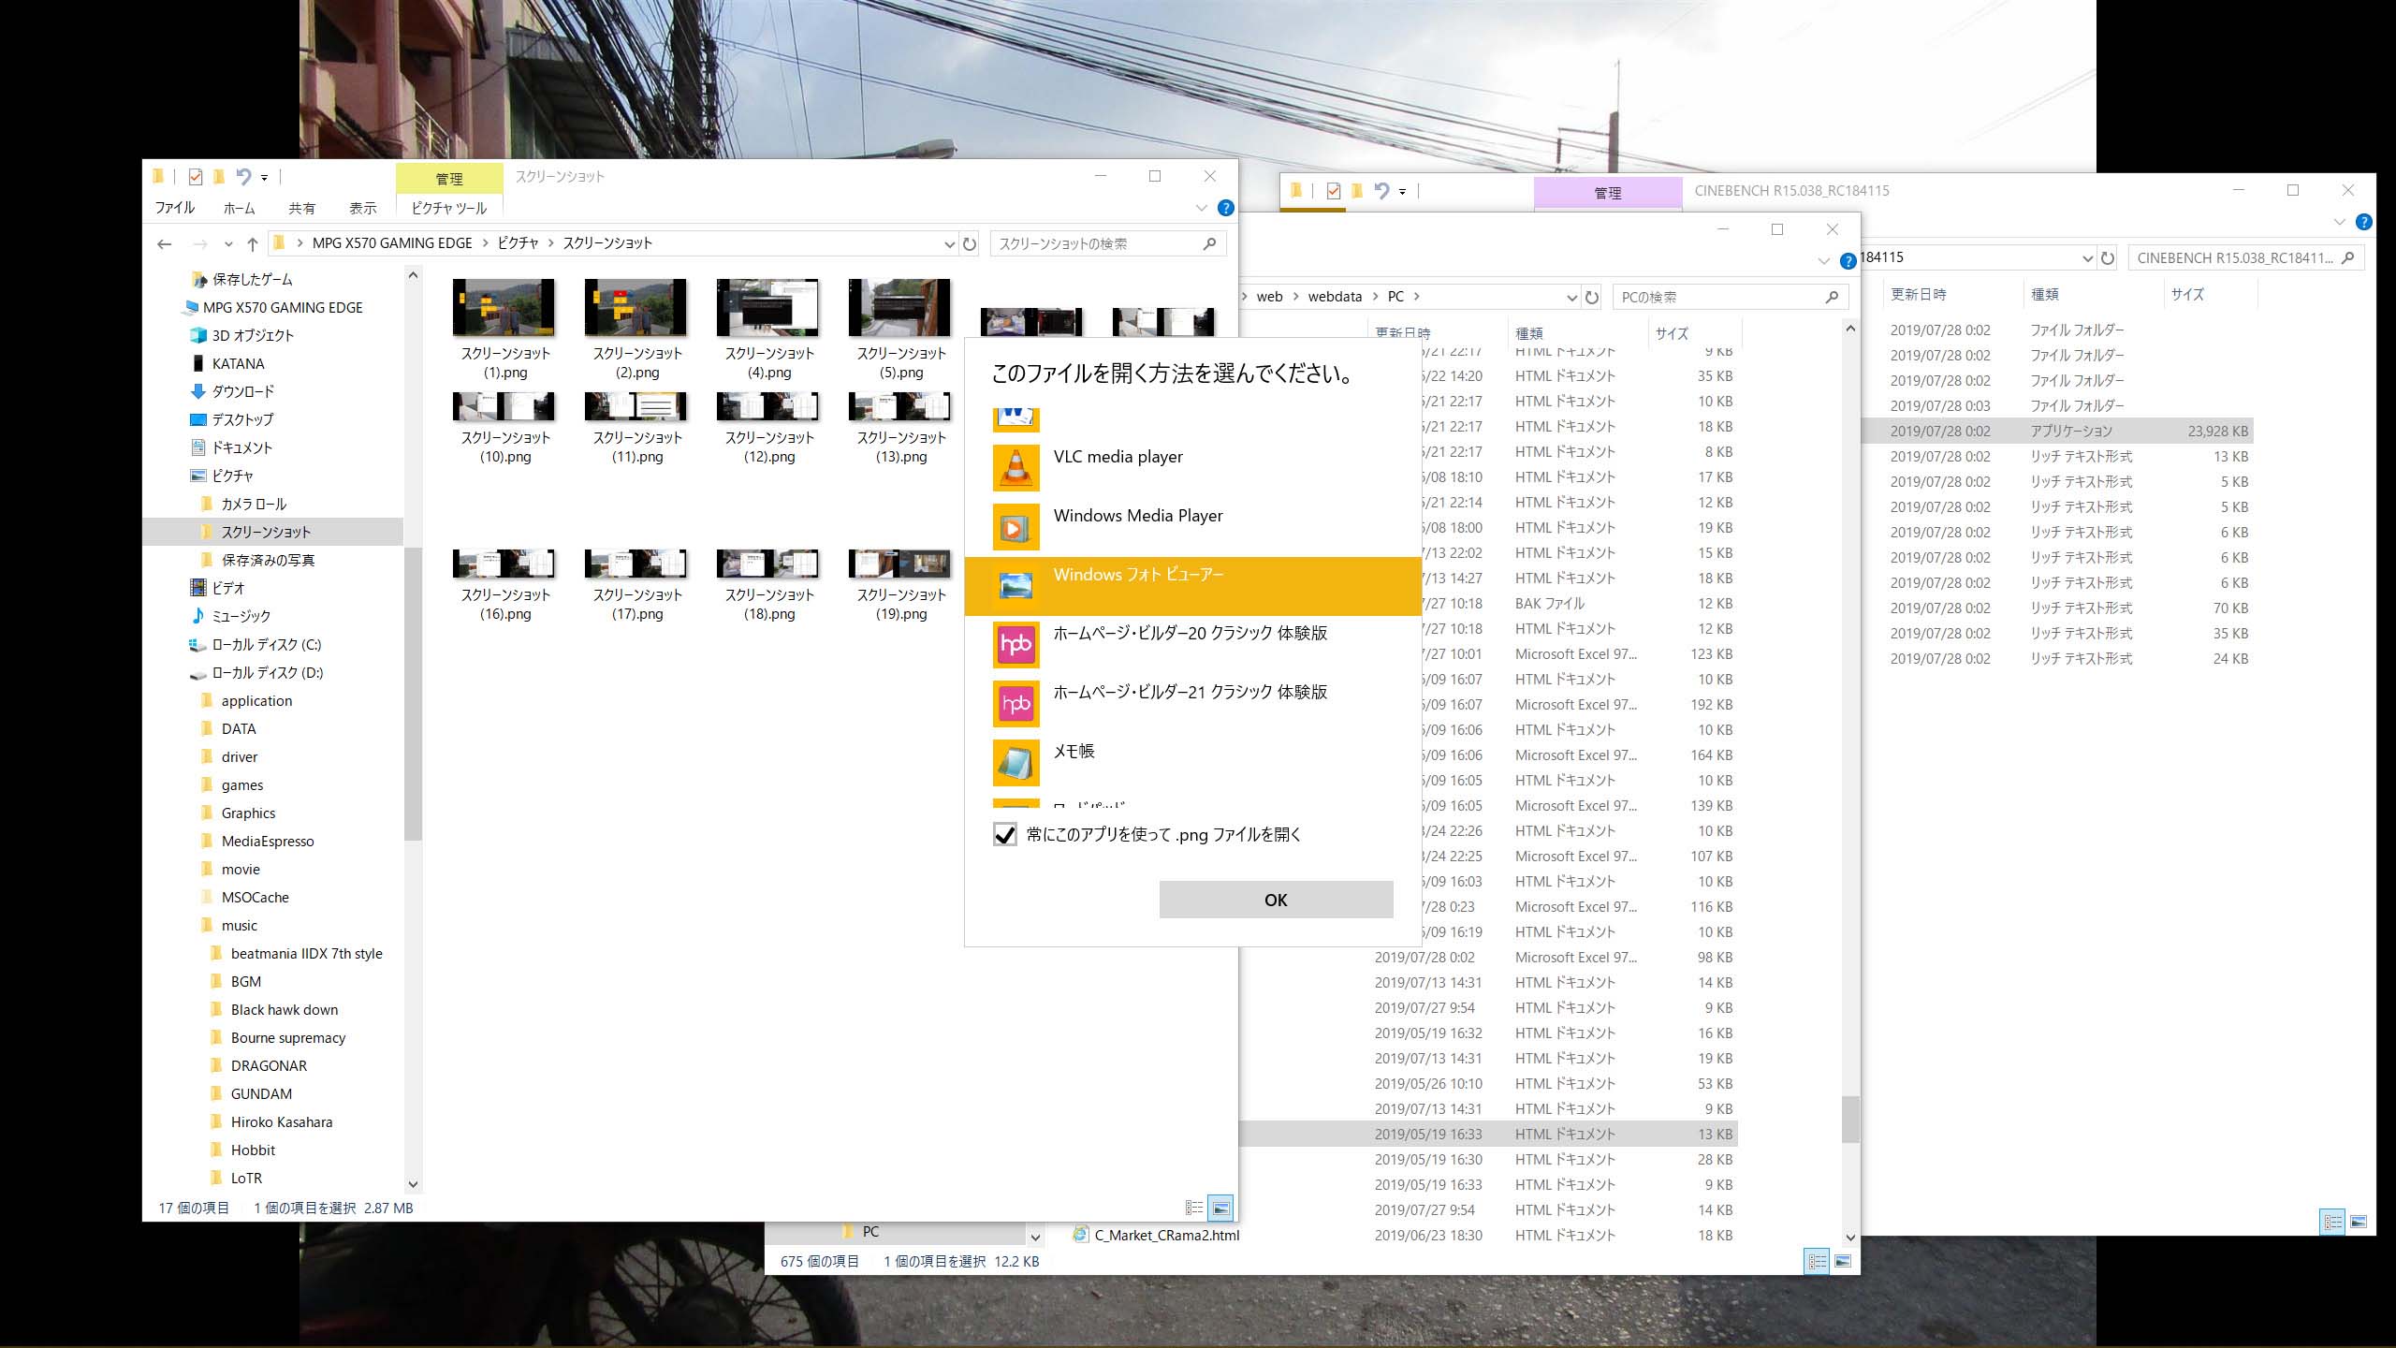Click 管理 tab in CINEBENCH window

coord(1608,193)
